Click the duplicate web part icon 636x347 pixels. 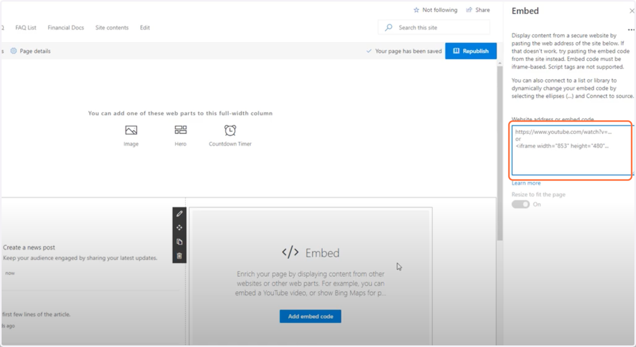click(x=179, y=242)
